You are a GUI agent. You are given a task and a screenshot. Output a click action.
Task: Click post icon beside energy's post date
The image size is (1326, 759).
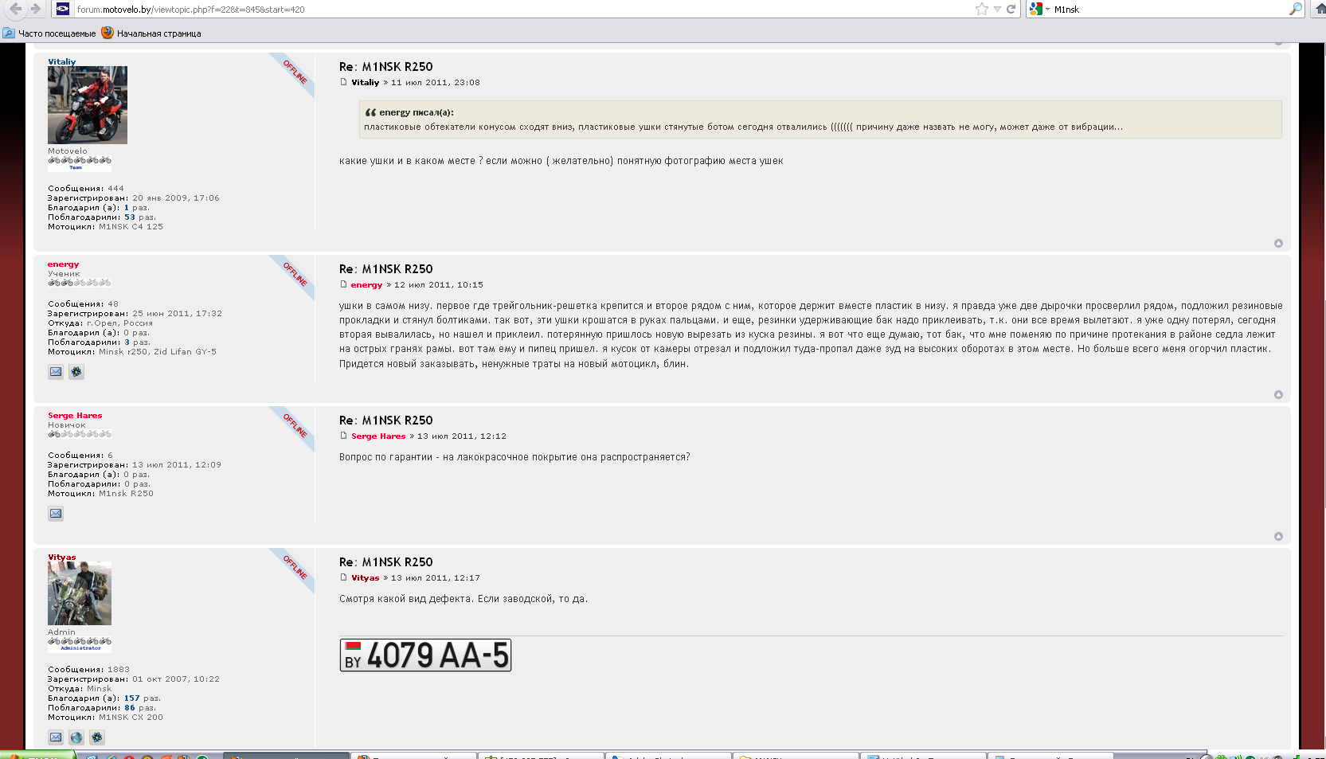344,284
